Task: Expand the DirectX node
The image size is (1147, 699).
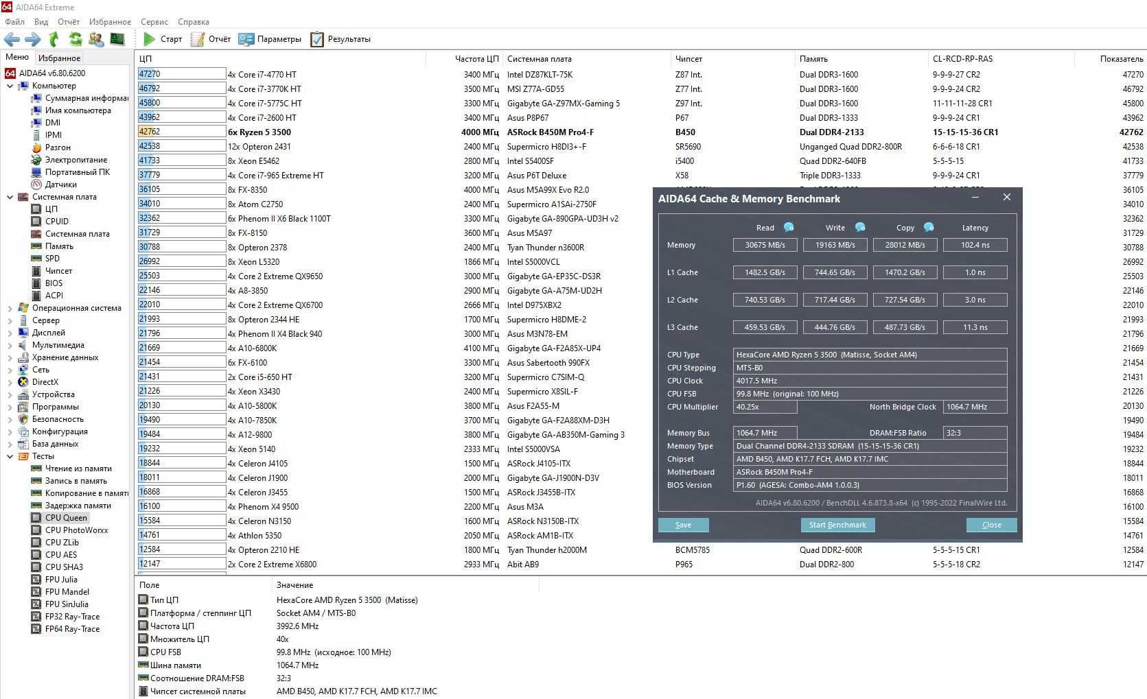Action: pyautogui.click(x=10, y=382)
